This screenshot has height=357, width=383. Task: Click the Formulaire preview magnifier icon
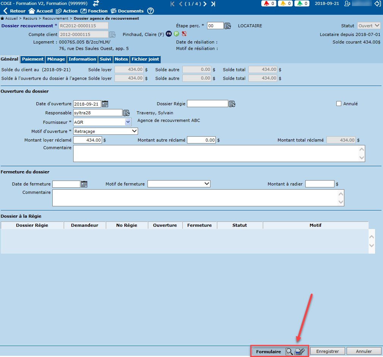point(289,352)
